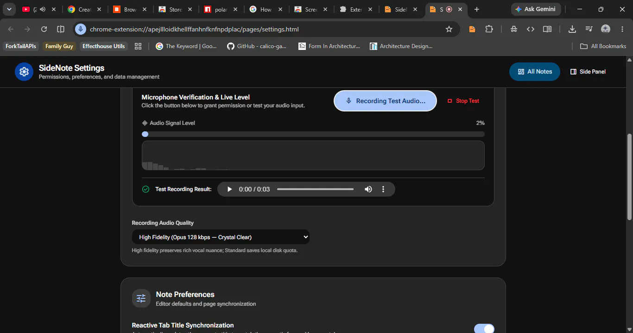Bookmark this page with star icon
This screenshot has width=633, height=333.
pos(449,29)
